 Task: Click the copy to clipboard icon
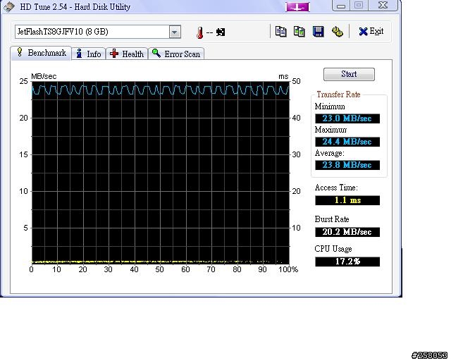pyautogui.click(x=280, y=32)
